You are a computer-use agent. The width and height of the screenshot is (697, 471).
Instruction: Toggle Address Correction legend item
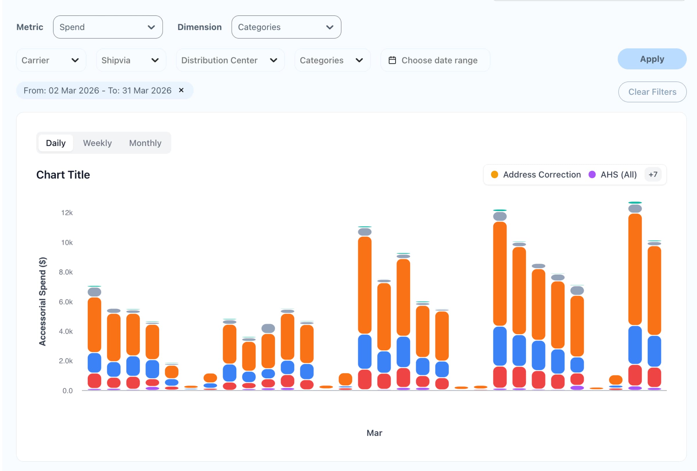536,175
